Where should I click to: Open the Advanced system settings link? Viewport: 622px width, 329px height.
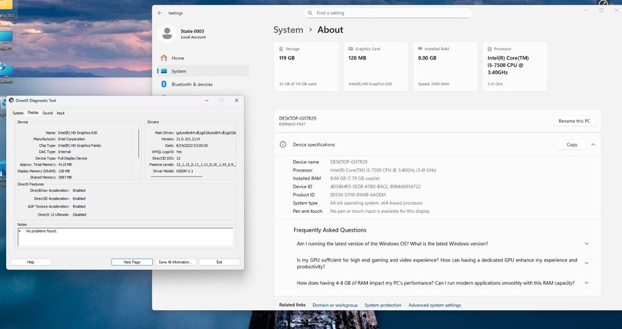click(435, 305)
